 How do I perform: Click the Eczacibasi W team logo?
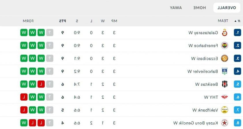(225, 58)
